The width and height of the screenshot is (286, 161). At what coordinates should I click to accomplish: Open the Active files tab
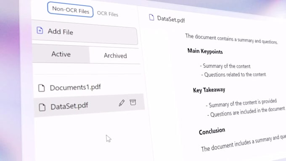tap(61, 54)
